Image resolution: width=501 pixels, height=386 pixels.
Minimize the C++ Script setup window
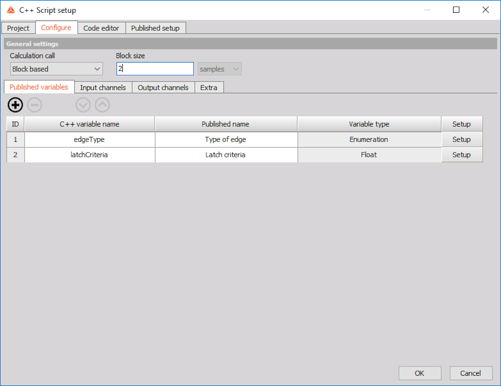pyautogui.click(x=427, y=10)
